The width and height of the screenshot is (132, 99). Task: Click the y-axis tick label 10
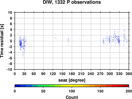tap(10, 12)
